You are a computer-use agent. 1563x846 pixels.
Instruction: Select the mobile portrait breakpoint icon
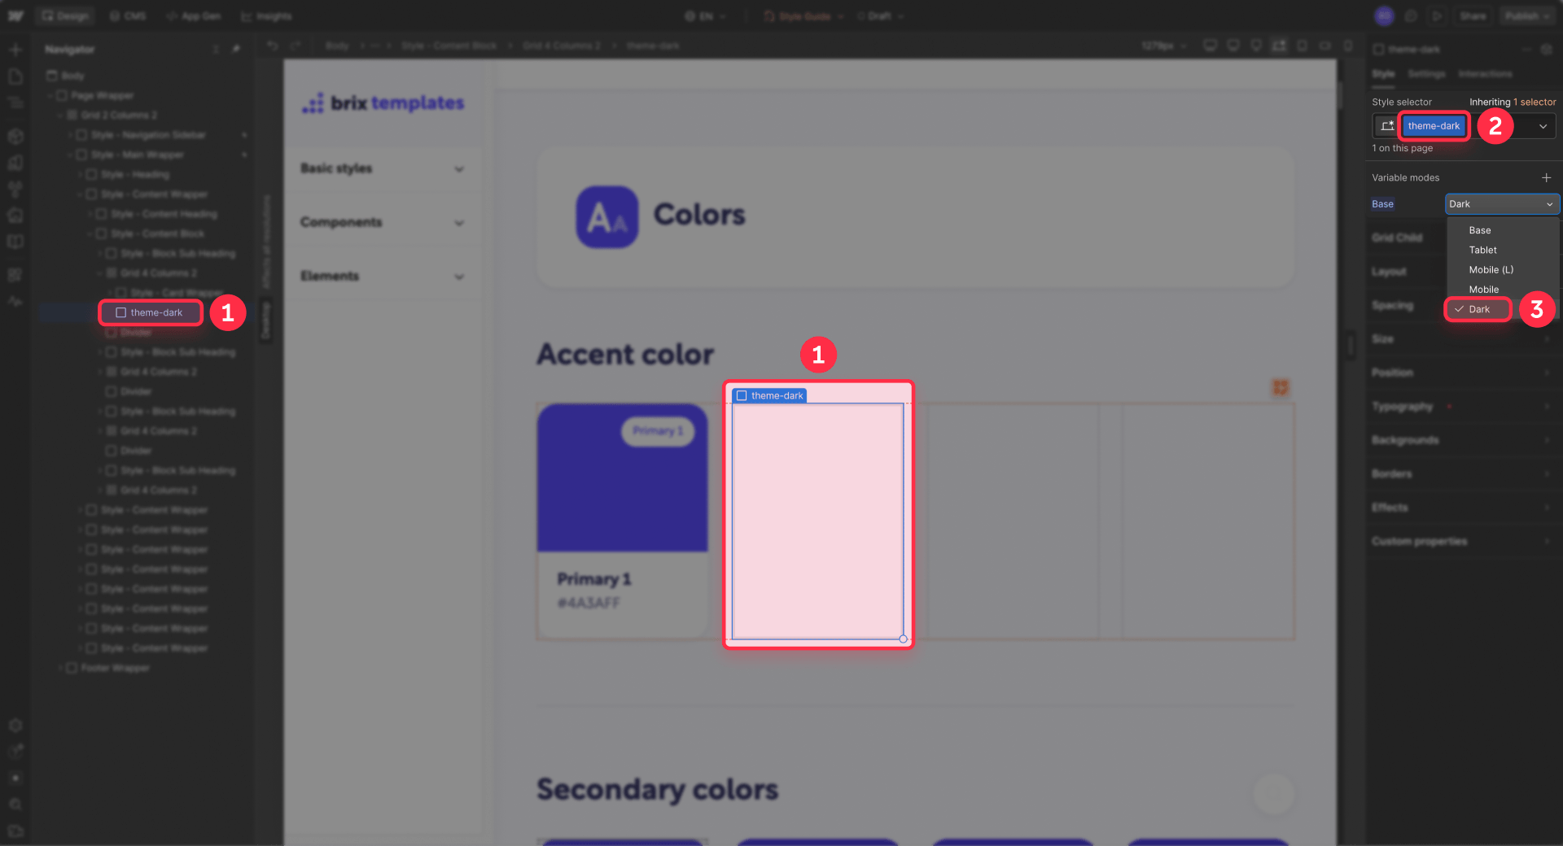1348,46
